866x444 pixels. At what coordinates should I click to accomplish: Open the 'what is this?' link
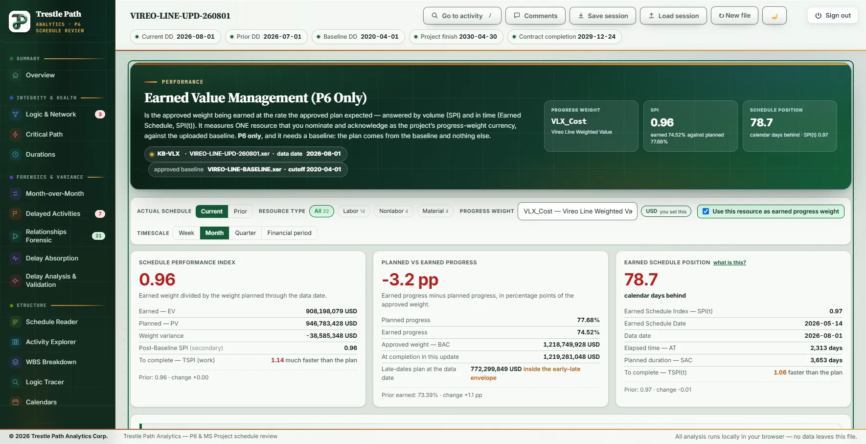(729, 263)
